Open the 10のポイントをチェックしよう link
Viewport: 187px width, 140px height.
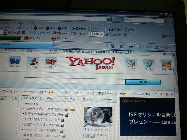[x=114, y=52]
